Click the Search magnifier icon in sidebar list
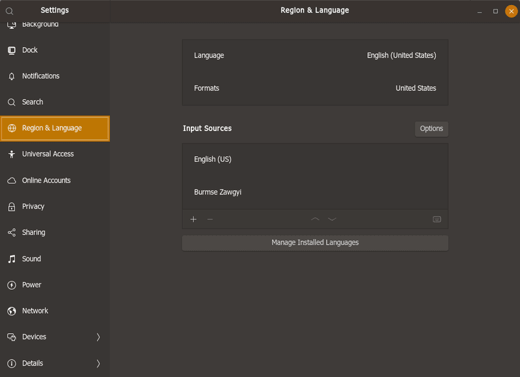 point(11,102)
